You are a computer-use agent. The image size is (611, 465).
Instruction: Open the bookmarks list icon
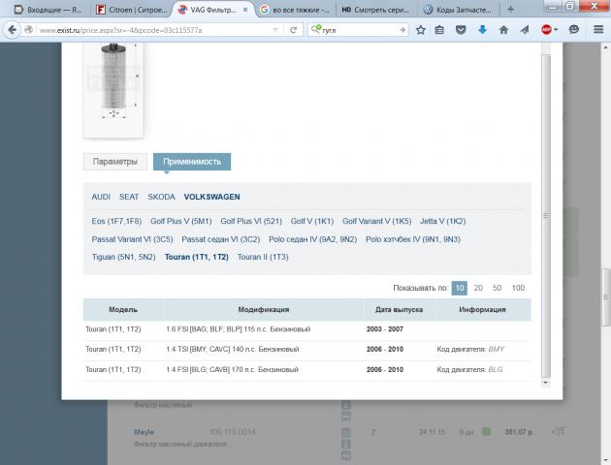tap(439, 30)
